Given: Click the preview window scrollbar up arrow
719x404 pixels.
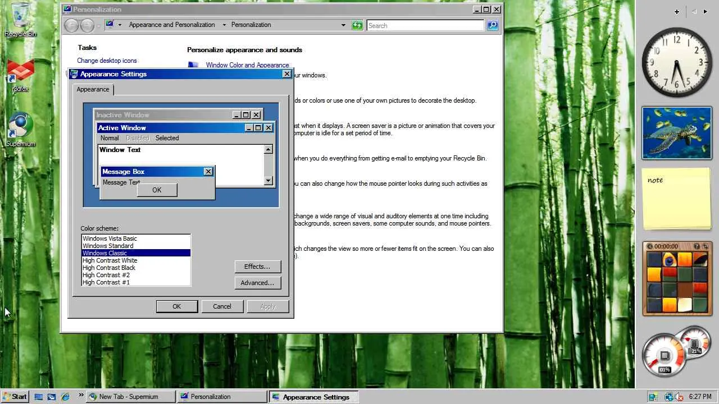Looking at the screenshot, I should tap(269, 149).
